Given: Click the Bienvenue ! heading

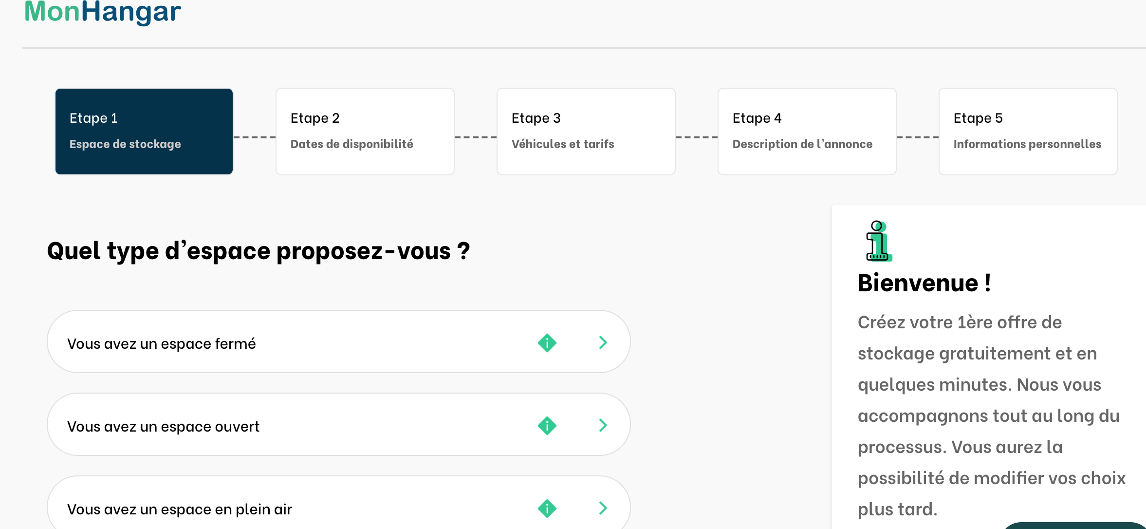Looking at the screenshot, I should coord(924,283).
